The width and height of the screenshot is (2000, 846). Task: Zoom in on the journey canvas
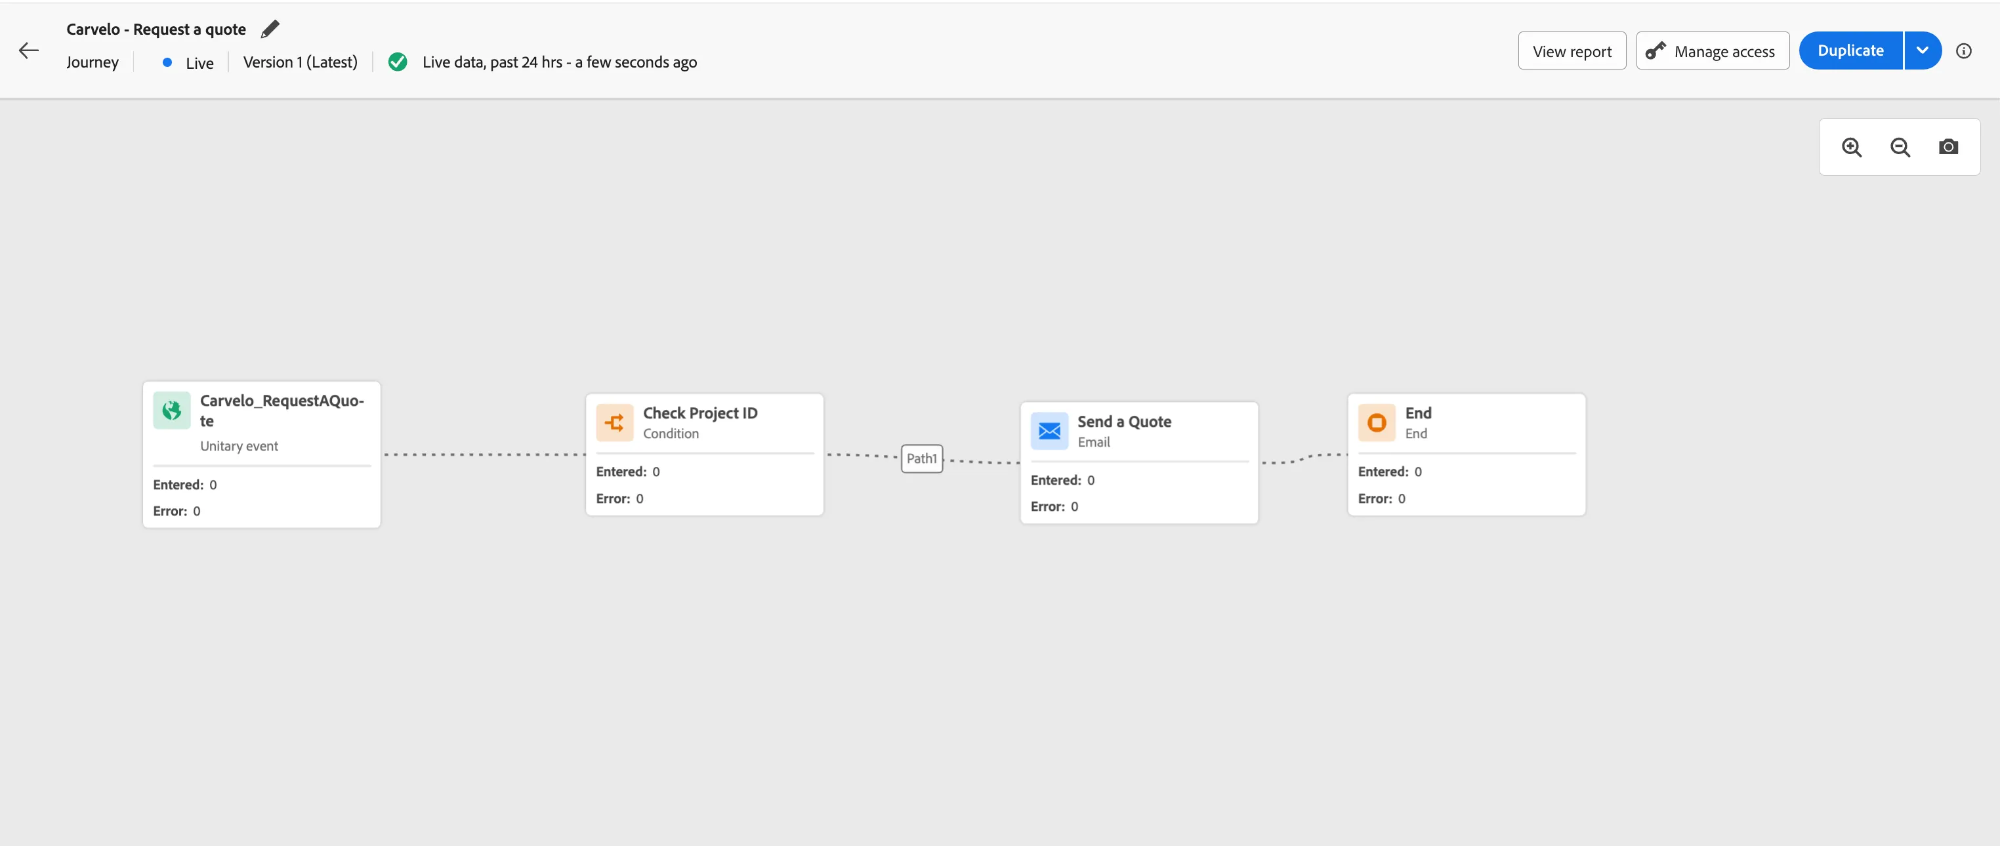pos(1852,147)
